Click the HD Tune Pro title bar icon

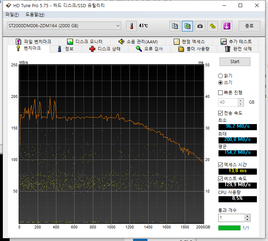tap(9, 5)
